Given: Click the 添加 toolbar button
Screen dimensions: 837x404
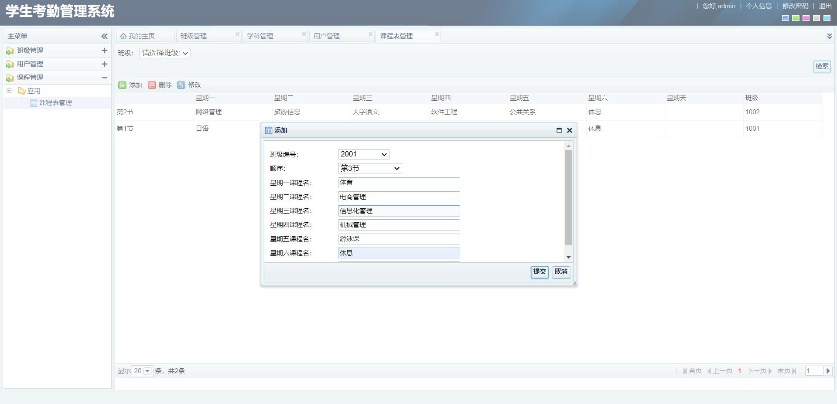Looking at the screenshot, I should click(130, 85).
